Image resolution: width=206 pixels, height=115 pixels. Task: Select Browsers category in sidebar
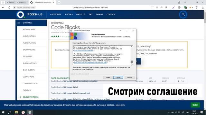click(27, 57)
